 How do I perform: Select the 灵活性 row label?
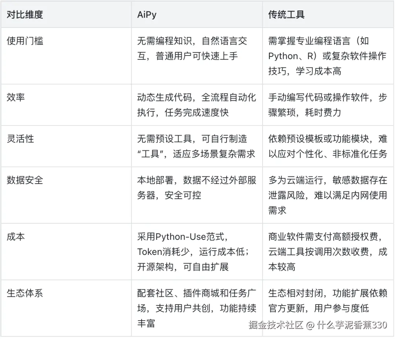click(x=20, y=139)
